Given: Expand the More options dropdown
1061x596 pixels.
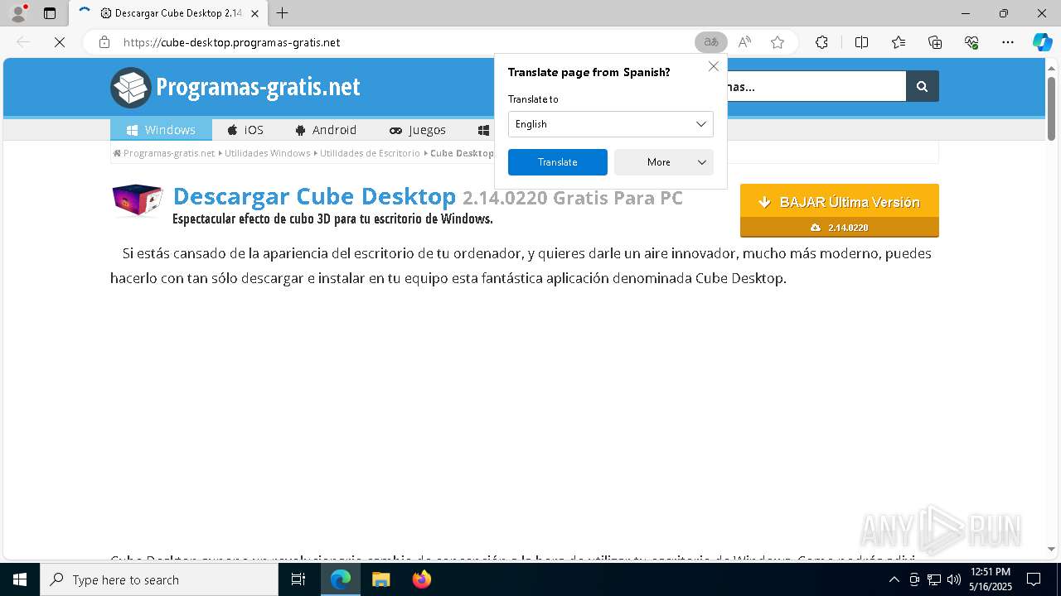Looking at the screenshot, I should click(663, 162).
